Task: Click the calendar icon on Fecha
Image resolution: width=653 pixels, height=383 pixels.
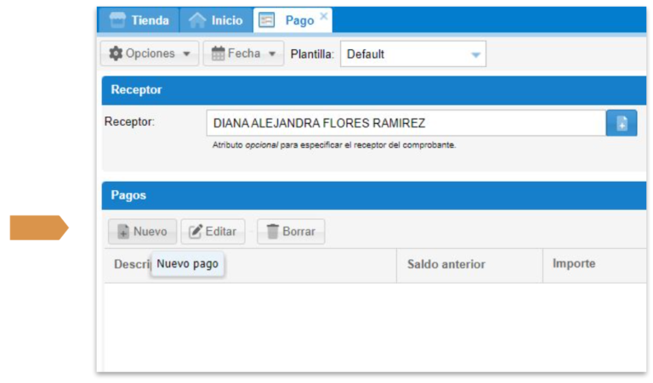Action: tap(219, 54)
